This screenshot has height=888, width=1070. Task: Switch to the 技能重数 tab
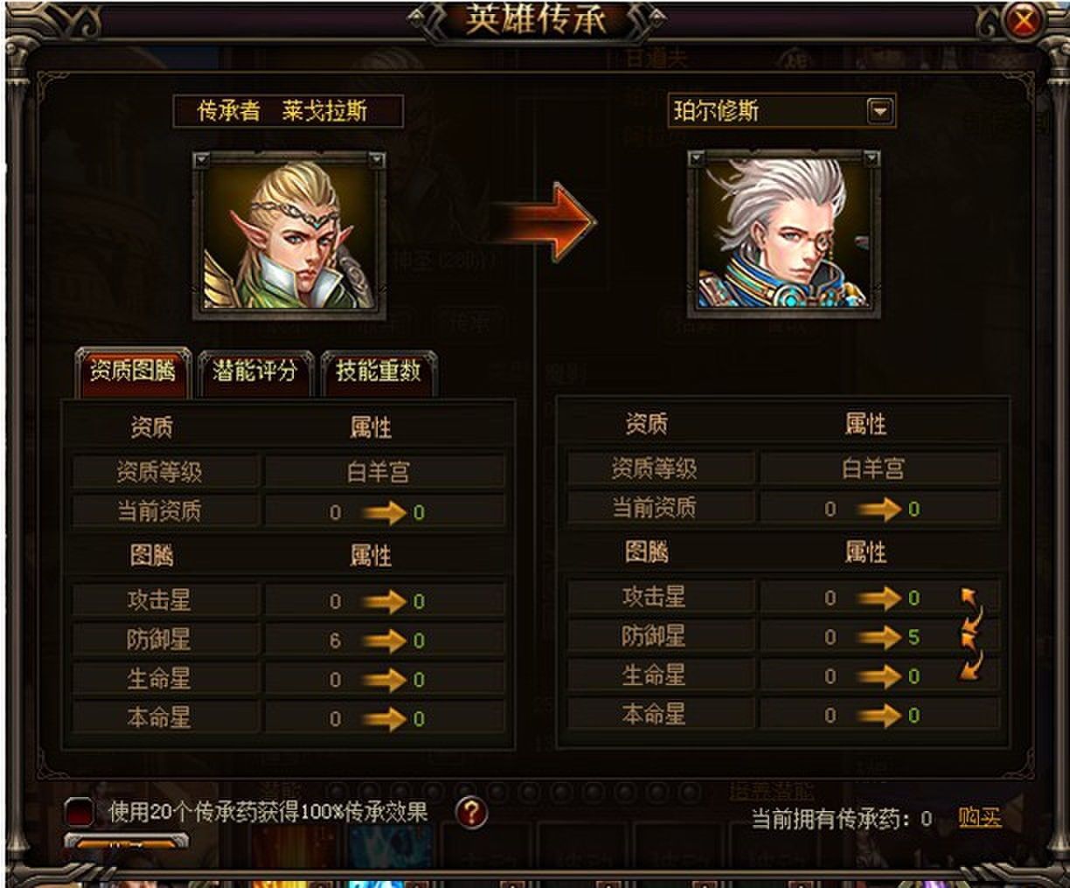coord(378,371)
